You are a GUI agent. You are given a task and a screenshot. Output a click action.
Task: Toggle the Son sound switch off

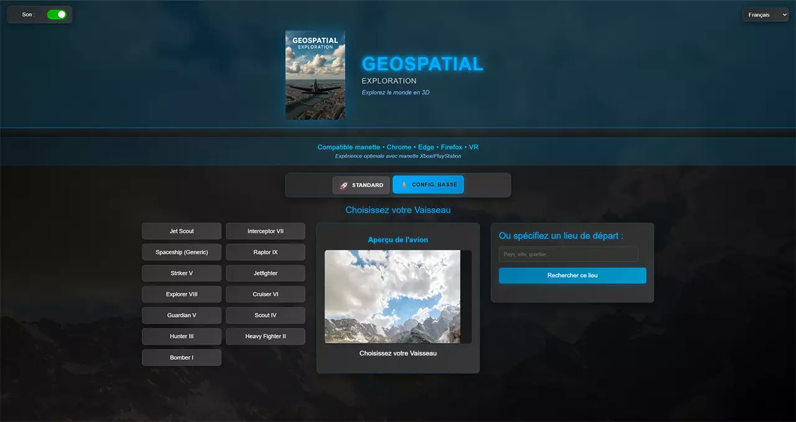[57, 14]
